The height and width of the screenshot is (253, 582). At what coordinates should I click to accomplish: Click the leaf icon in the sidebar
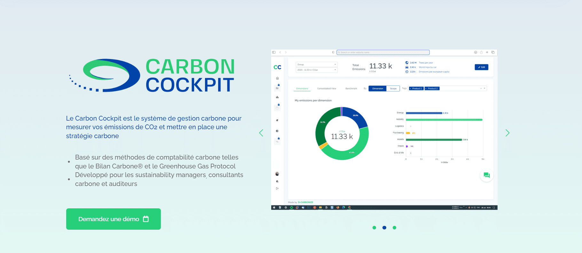(277, 120)
